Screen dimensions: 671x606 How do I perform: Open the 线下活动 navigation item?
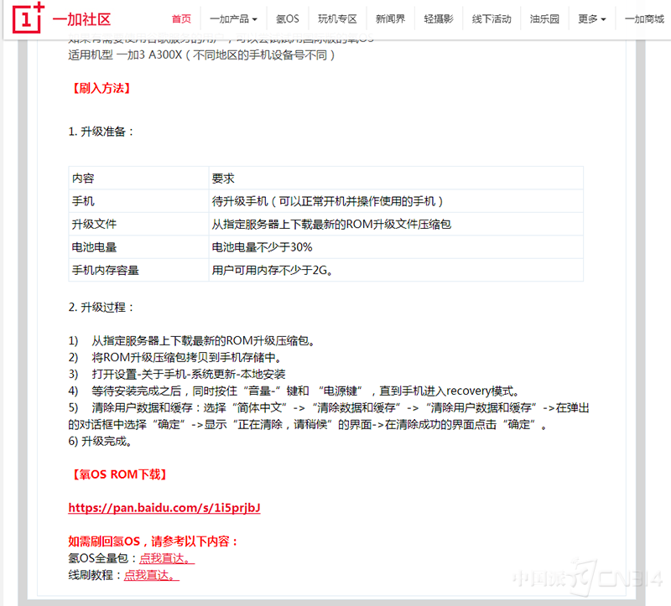(492, 18)
